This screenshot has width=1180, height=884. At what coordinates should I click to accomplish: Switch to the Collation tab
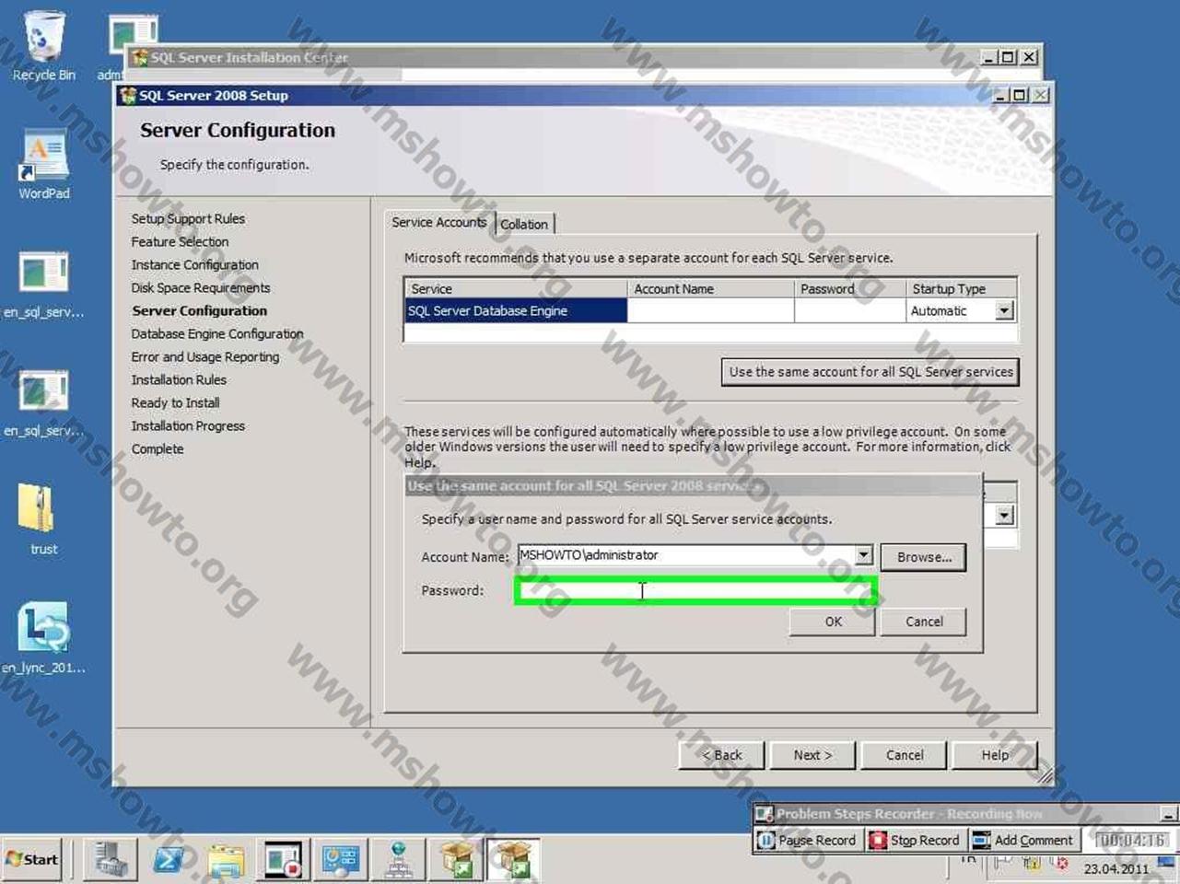[524, 224]
